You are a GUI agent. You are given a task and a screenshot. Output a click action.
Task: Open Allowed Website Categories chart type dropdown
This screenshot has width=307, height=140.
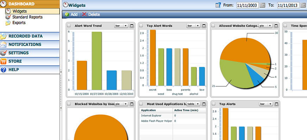pos(266,26)
